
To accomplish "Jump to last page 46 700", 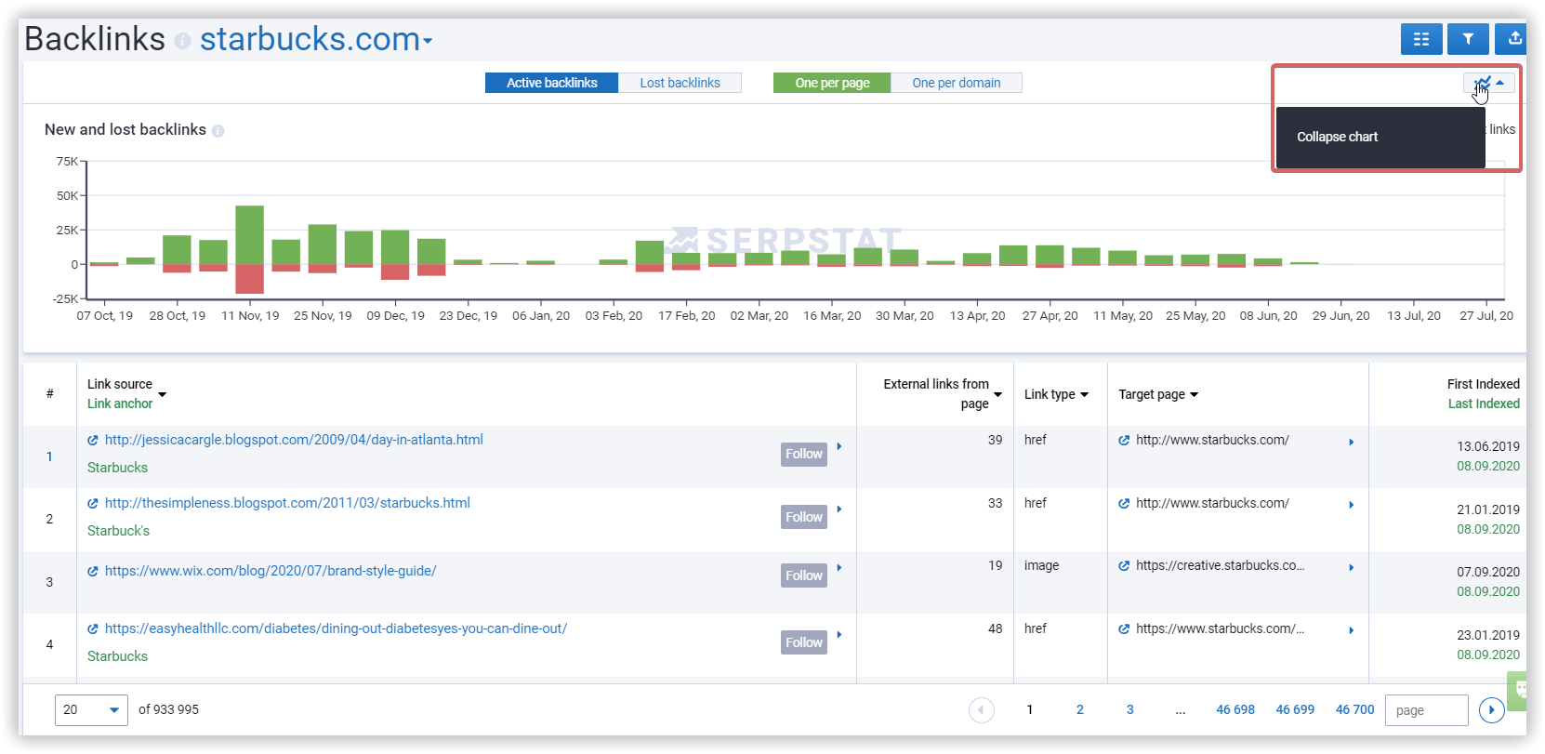I will (1354, 710).
